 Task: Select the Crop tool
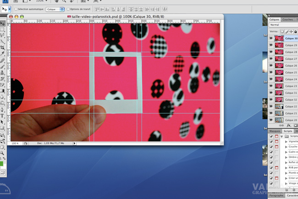(2, 48)
